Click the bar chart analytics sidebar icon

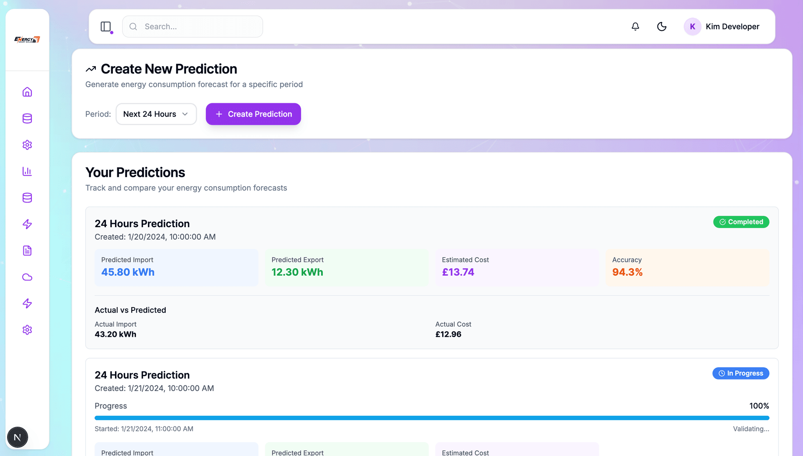coord(27,171)
